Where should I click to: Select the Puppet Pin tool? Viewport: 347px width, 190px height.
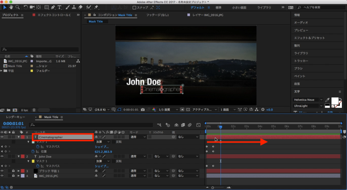(x=97, y=7)
